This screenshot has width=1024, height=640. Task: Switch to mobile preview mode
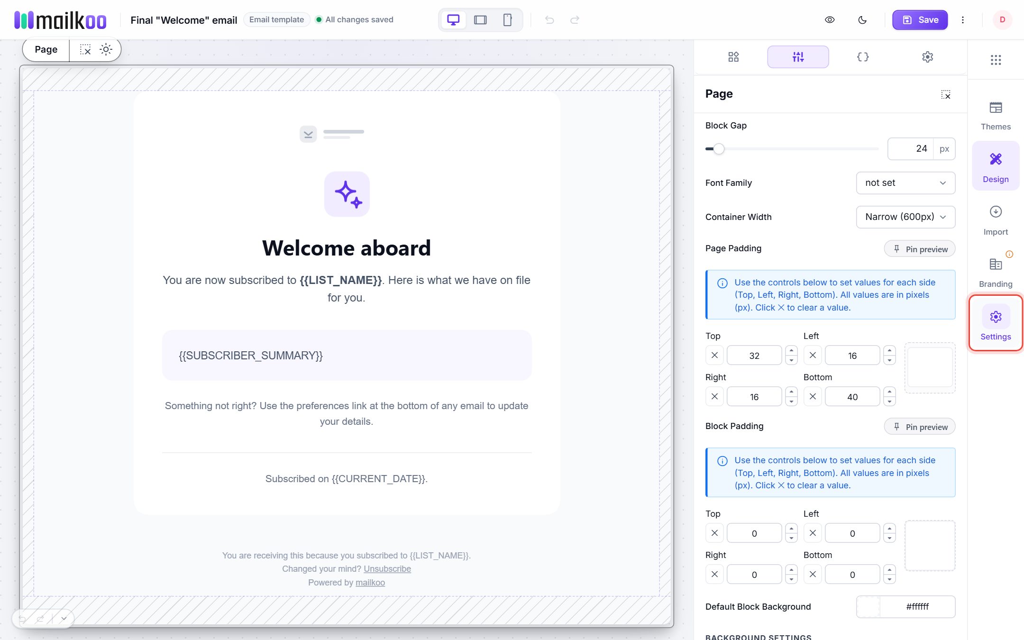click(507, 20)
